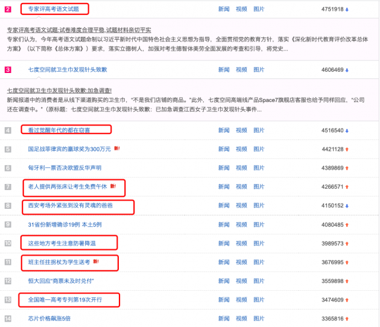Click the blue down arrow next to 4751918
Viewport: 380px width, 327px height.
[x=347, y=10]
